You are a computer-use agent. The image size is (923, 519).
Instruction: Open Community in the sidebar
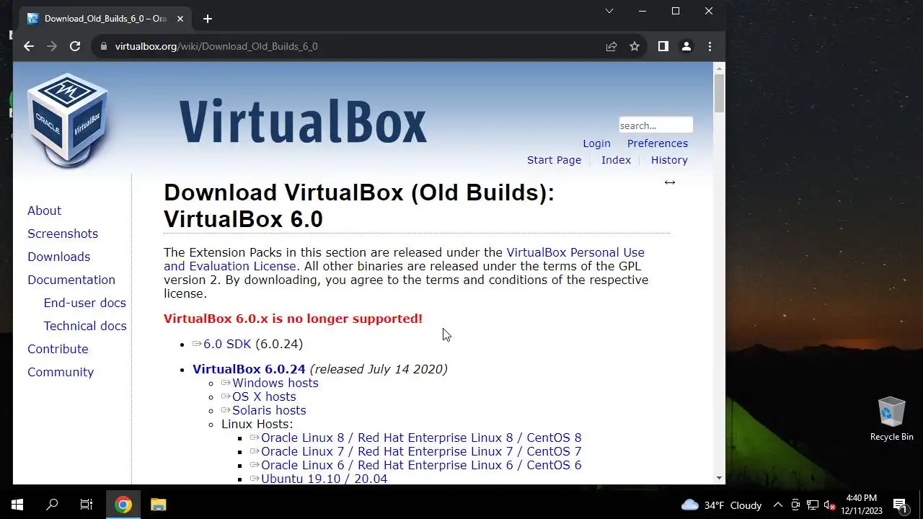(61, 372)
